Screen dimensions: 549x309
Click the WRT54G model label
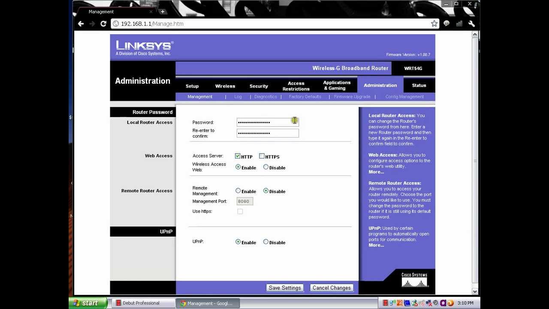click(x=413, y=68)
